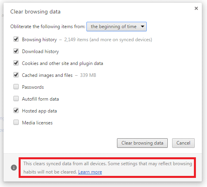Enable the Media licenses checkbox

point(16,122)
